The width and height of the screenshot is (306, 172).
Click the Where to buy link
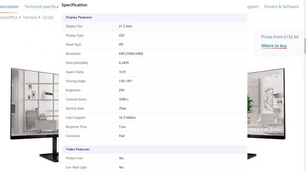coord(274,46)
